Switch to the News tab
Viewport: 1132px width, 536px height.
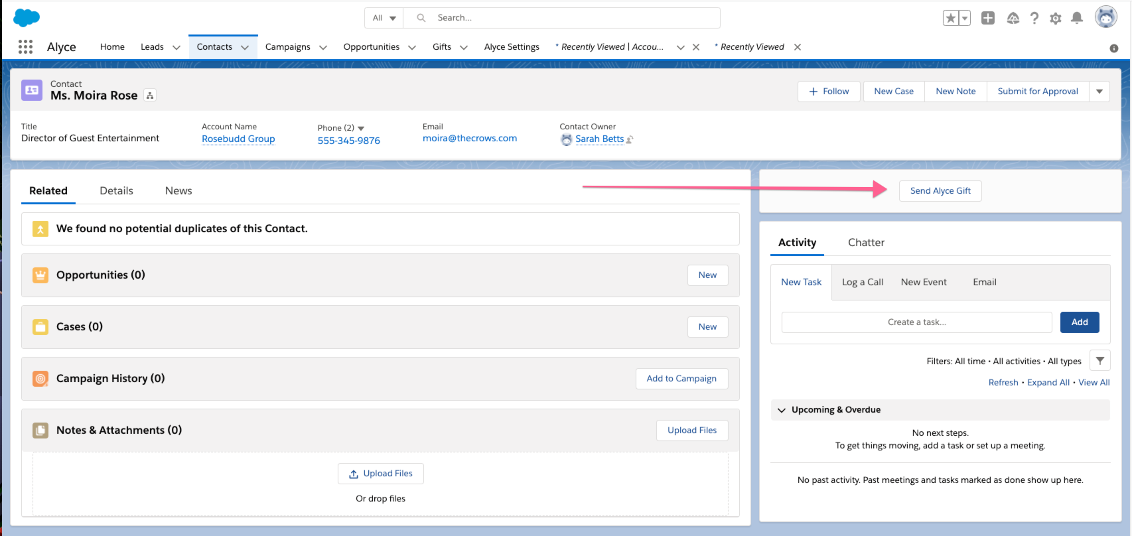[178, 191]
